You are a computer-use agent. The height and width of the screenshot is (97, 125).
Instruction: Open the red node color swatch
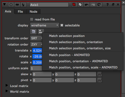(x=74, y=5)
